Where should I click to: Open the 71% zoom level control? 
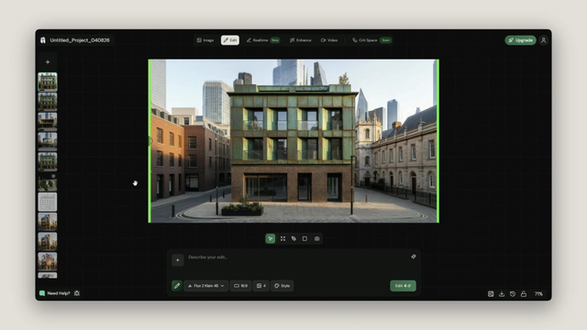pos(538,294)
